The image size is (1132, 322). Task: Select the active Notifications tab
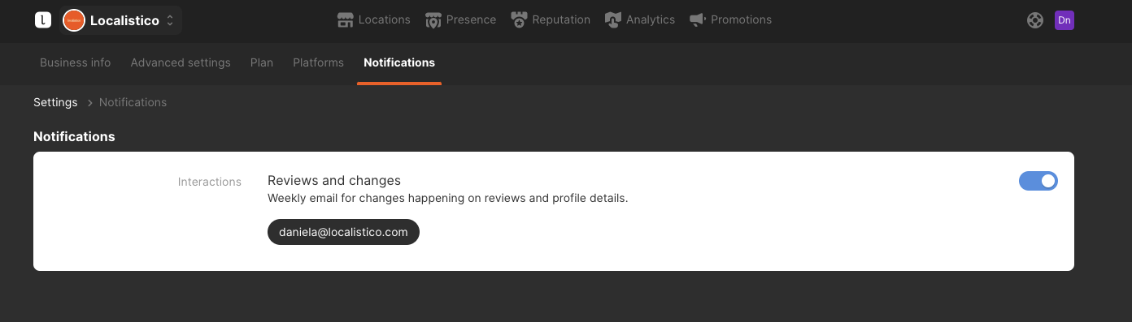pos(399,62)
